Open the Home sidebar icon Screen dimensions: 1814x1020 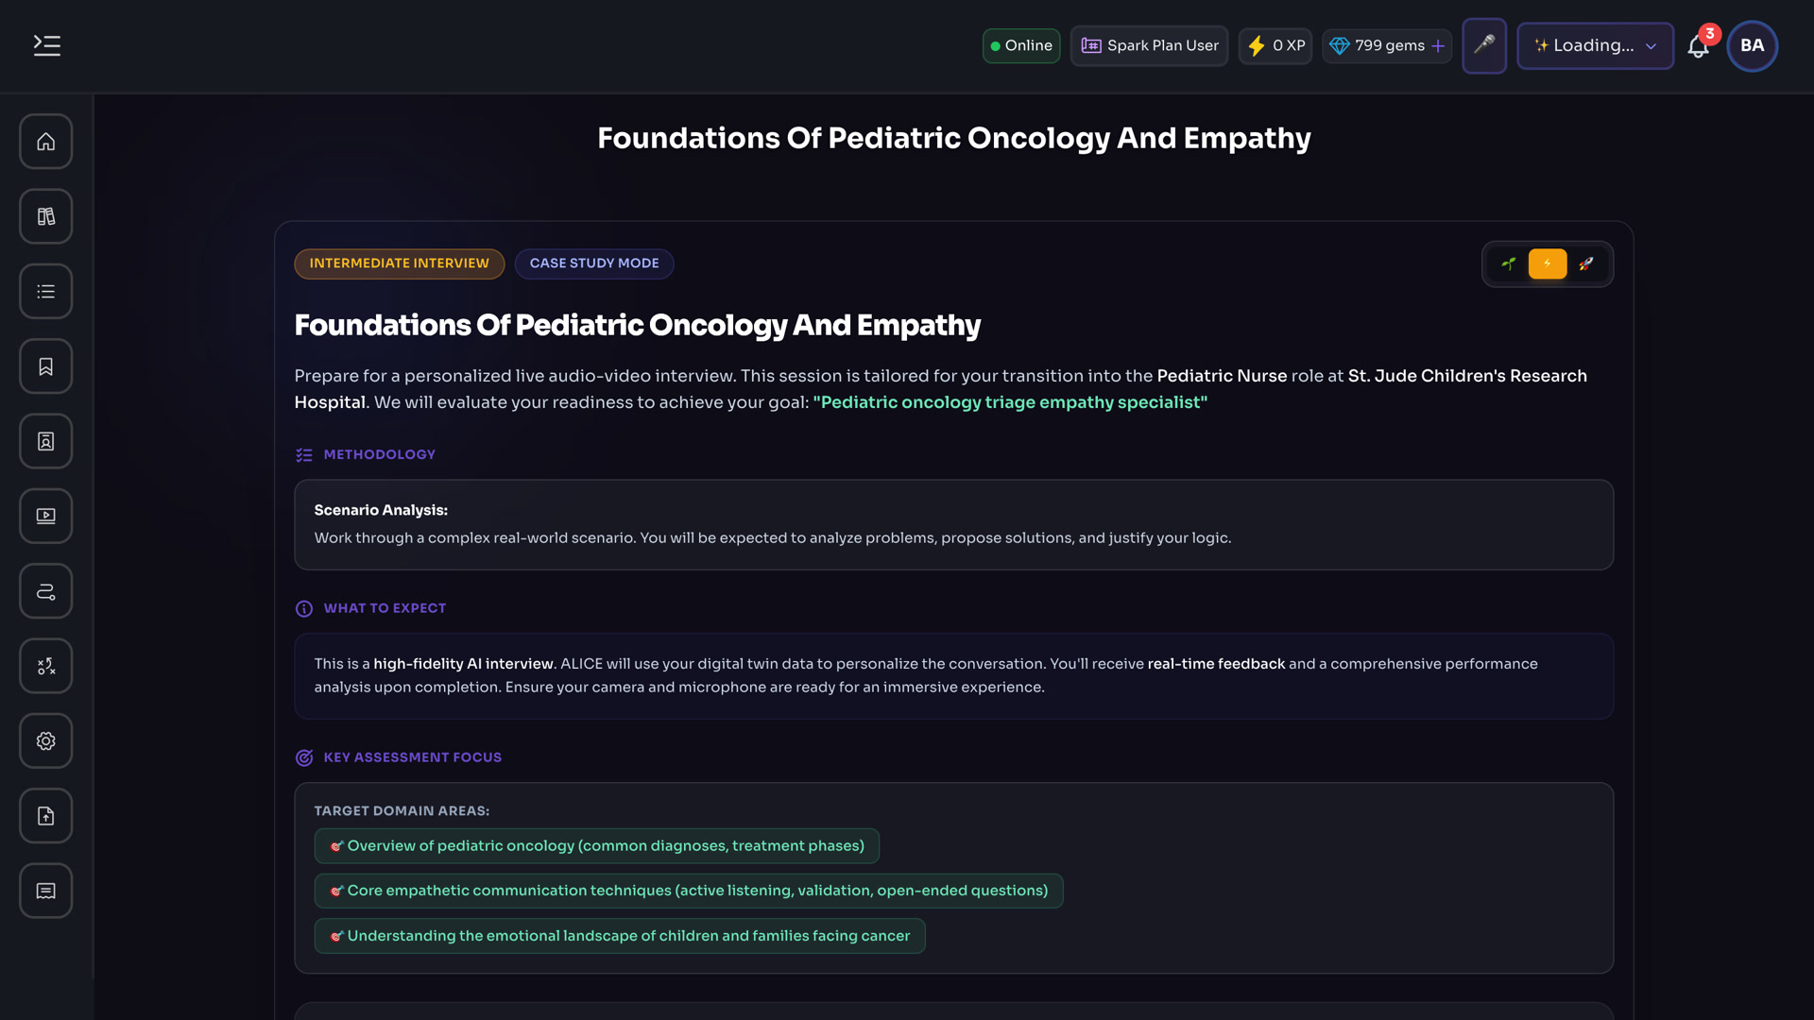[x=46, y=142]
